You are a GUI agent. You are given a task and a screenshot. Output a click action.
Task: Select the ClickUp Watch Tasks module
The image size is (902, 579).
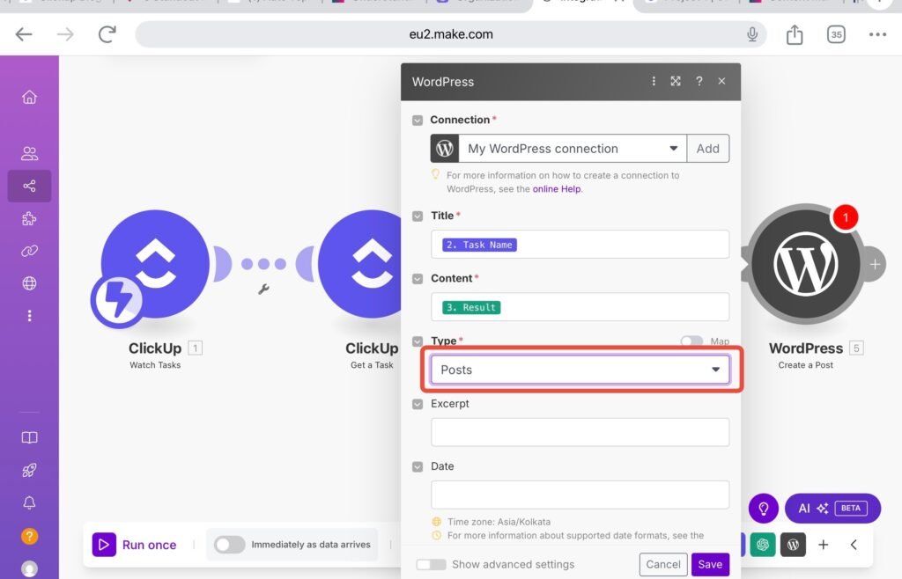click(155, 264)
